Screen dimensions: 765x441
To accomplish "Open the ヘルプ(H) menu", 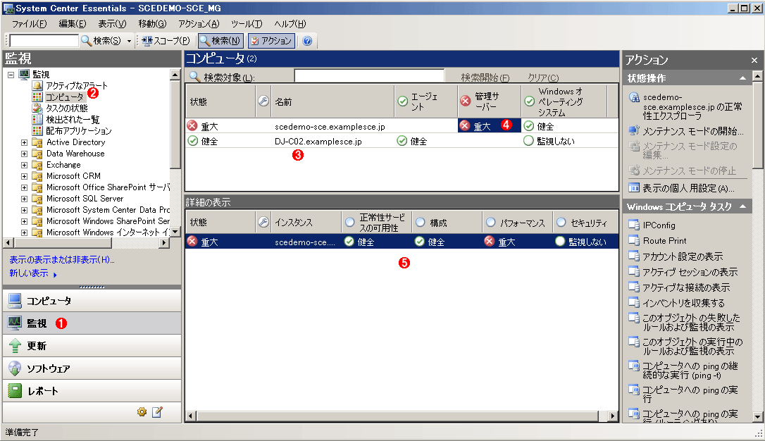I will point(290,24).
